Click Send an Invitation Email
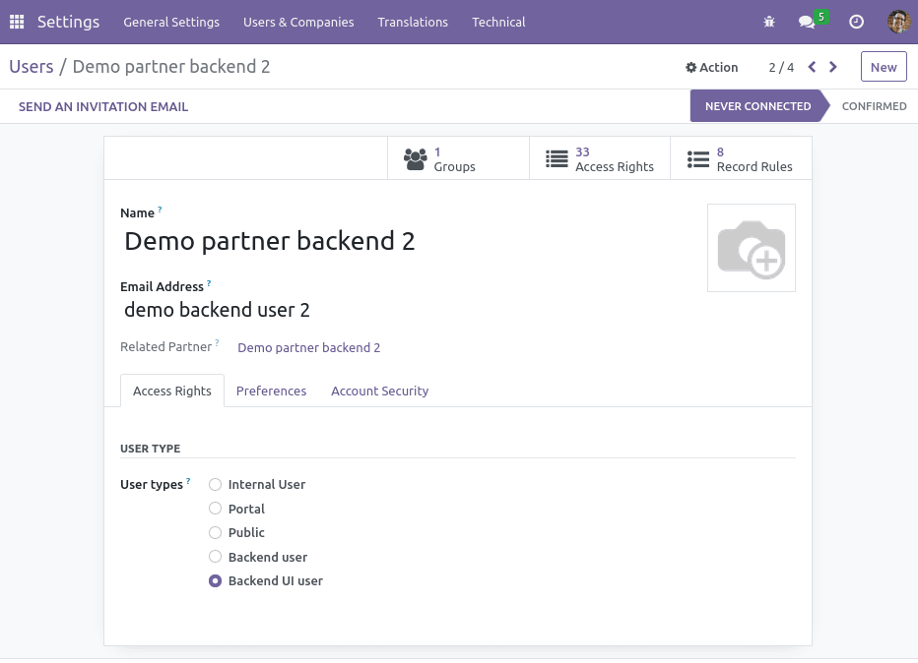 tap(103, 106)
